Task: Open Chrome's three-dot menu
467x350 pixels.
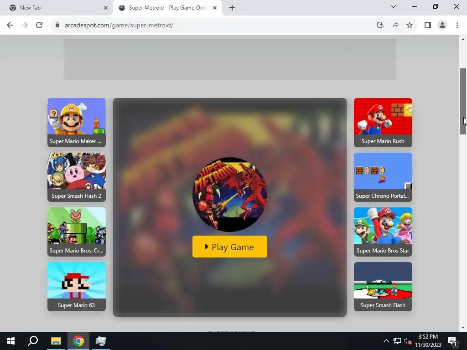Action: (457, 26)
